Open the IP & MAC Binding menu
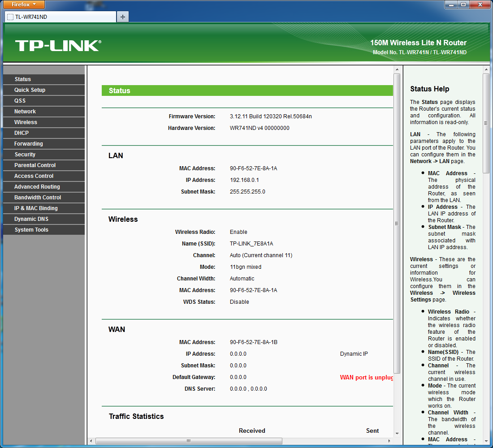This screenshot has height=448, width=493. click(44, 208)
